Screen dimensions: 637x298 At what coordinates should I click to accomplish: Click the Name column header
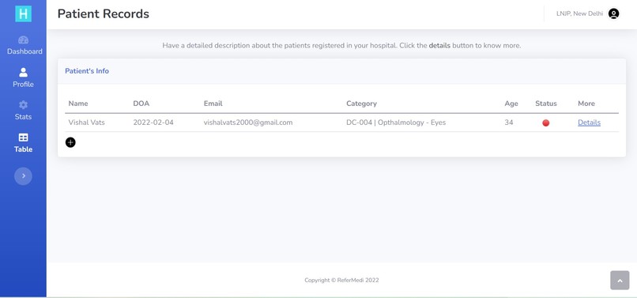(x=78, y=104)
